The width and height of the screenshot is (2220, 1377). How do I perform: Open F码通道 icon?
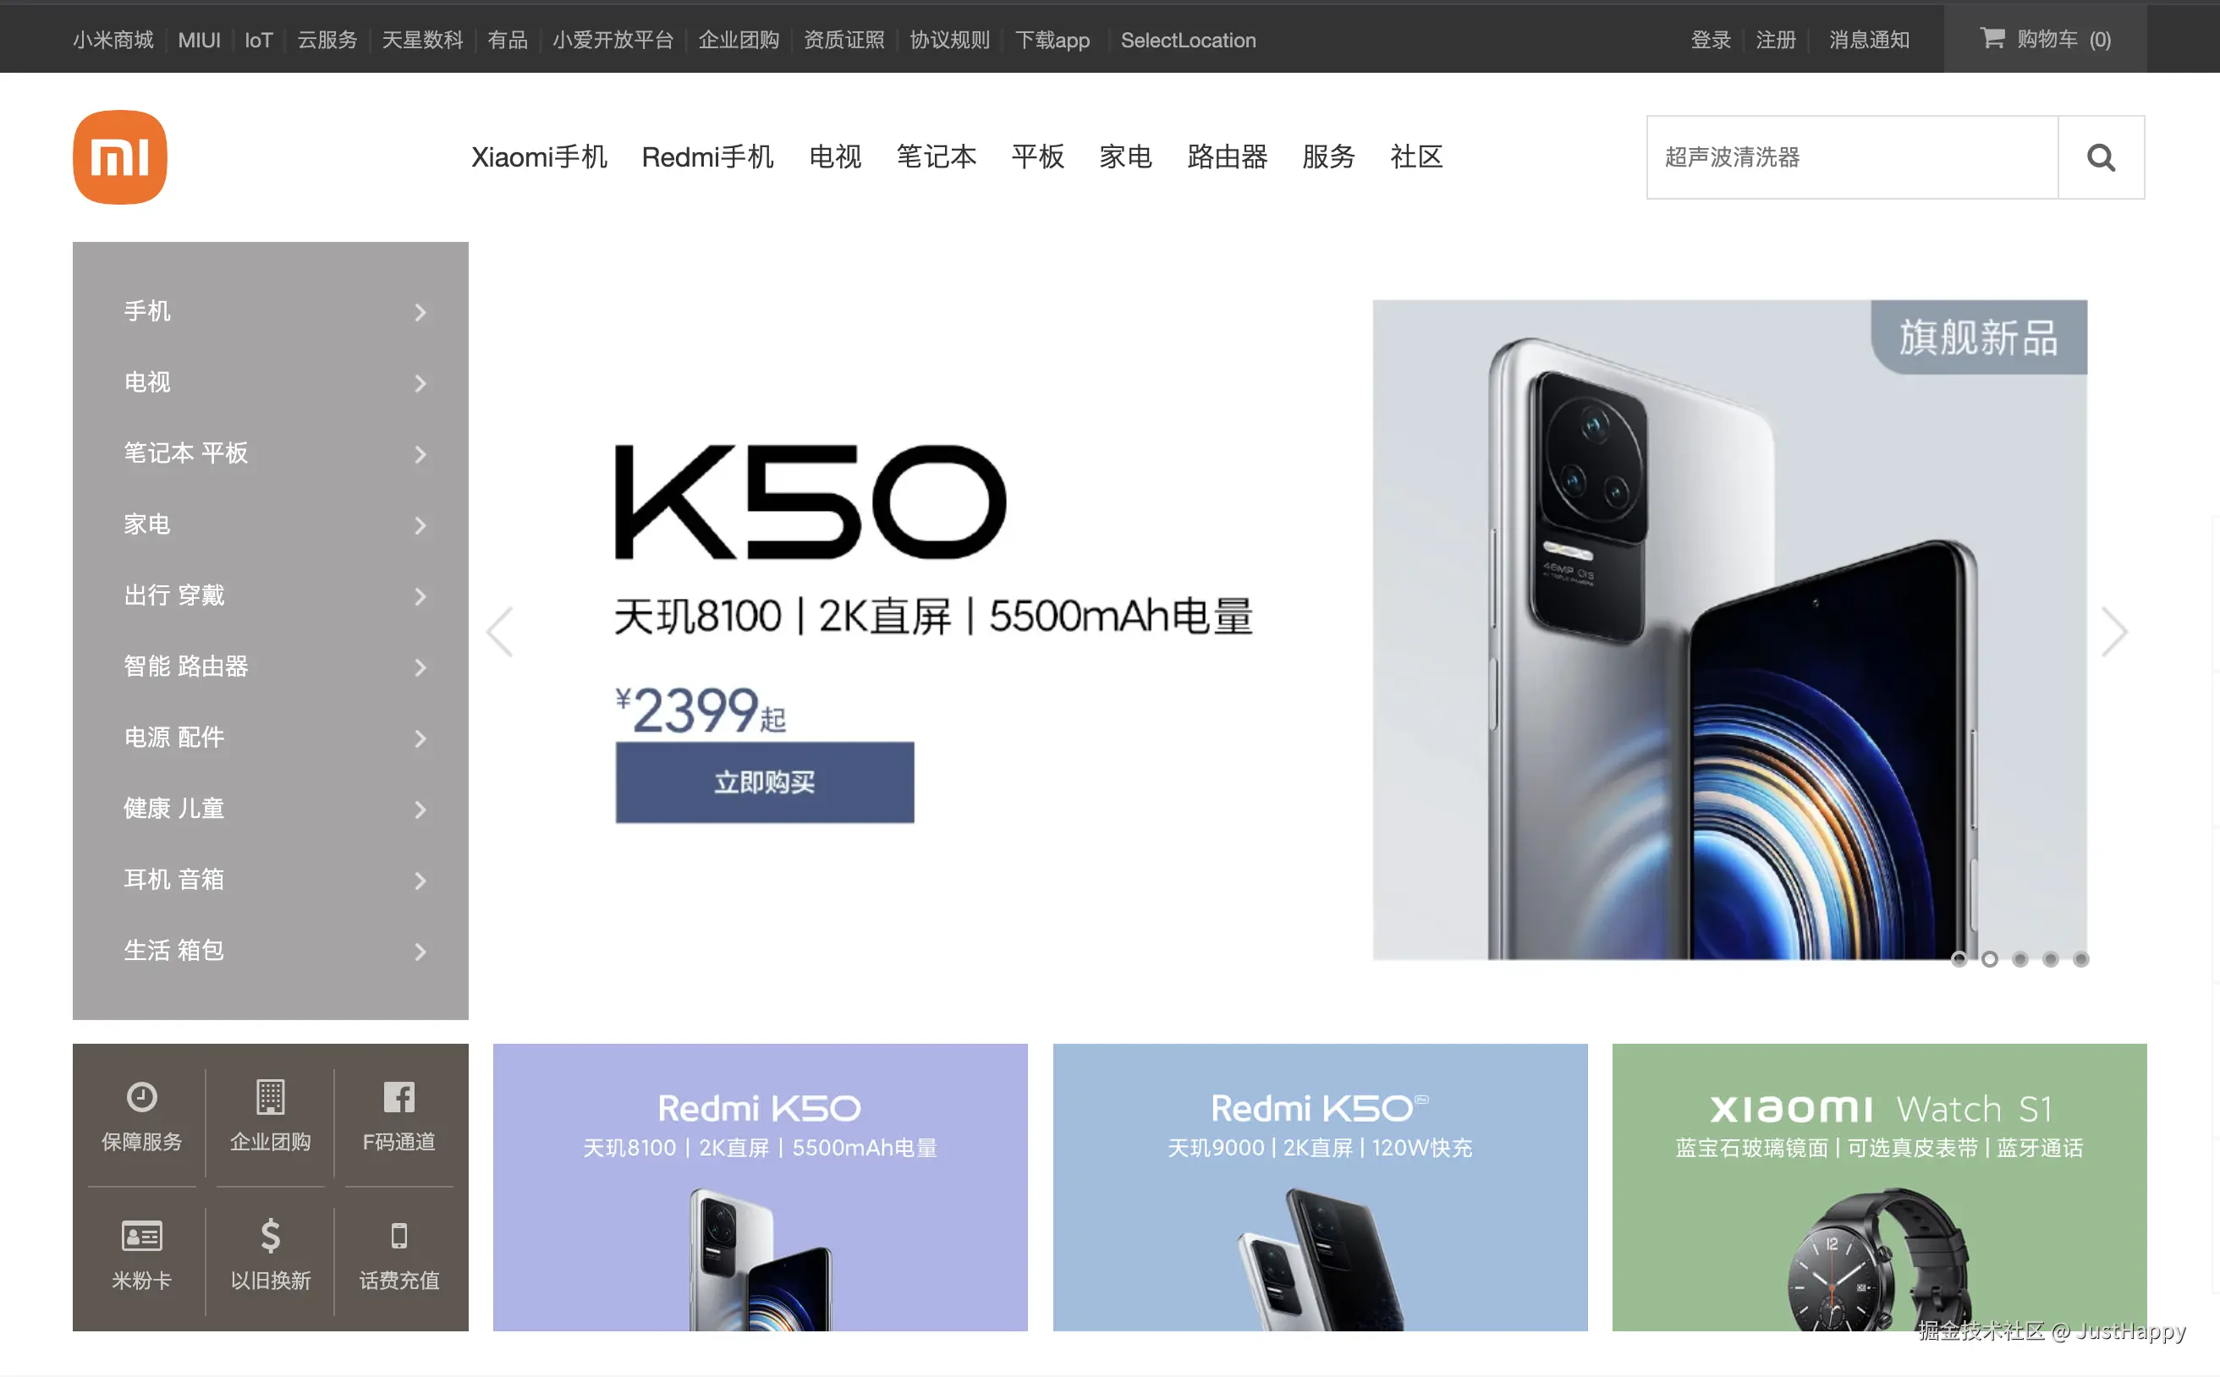click(398, 1096)
